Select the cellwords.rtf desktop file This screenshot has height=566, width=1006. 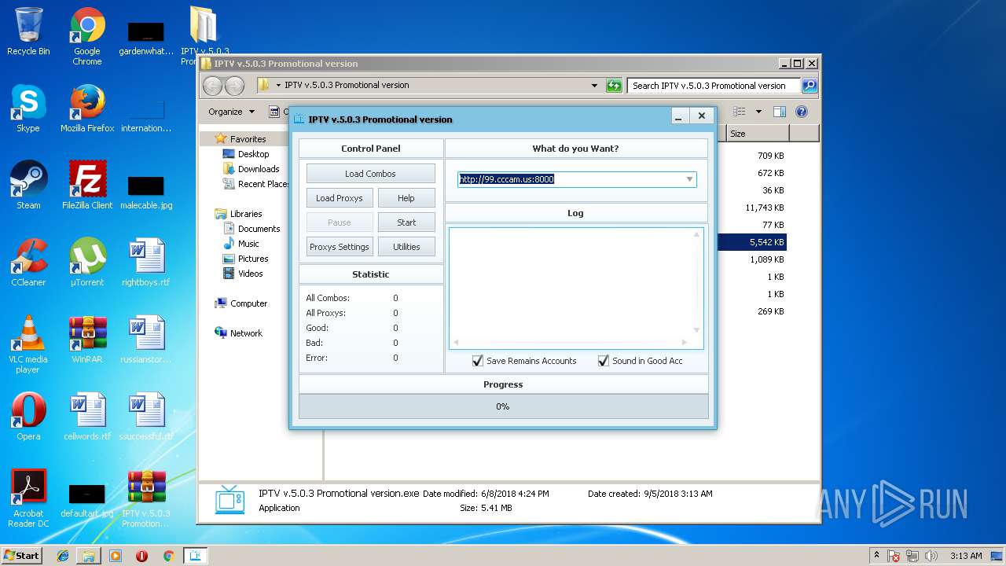point(87,417)
